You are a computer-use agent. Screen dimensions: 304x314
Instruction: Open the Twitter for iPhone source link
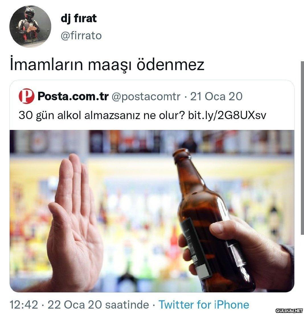click(x=204, y=305)
